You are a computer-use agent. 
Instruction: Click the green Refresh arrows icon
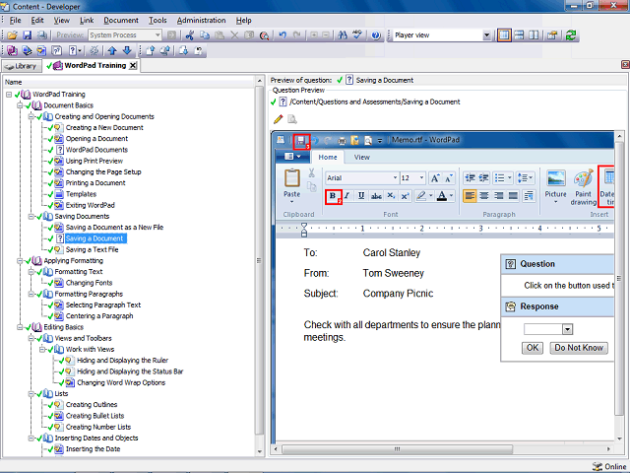pyautogui.click(x=571, y=35)
